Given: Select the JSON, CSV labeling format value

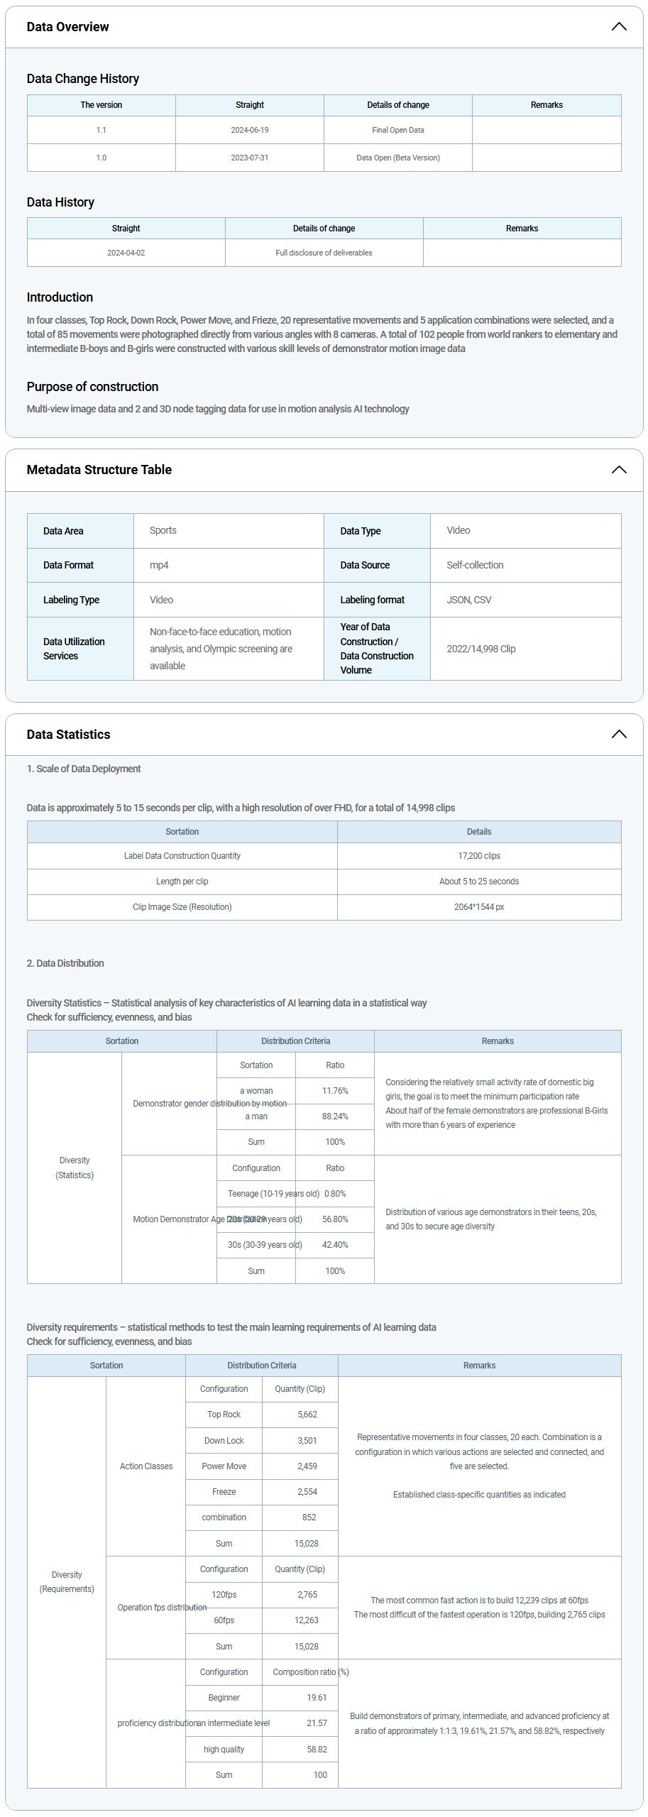Looking at the screenshot, I should coord(468,600).
